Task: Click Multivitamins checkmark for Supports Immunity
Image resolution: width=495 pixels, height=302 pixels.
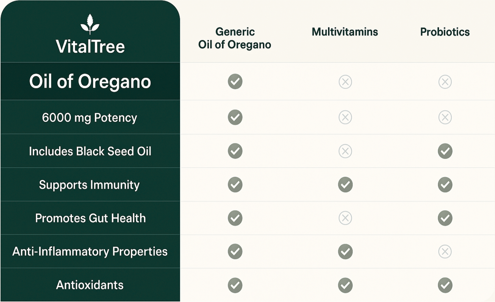Action: coord(345,185)
